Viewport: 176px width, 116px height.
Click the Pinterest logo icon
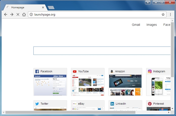[x=150, y=104]
